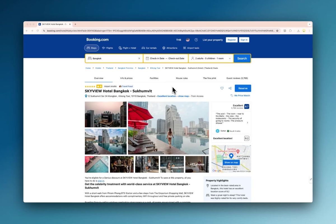Select the Car rentals tab
336x224 pixels.
click(x=149, y=48)
